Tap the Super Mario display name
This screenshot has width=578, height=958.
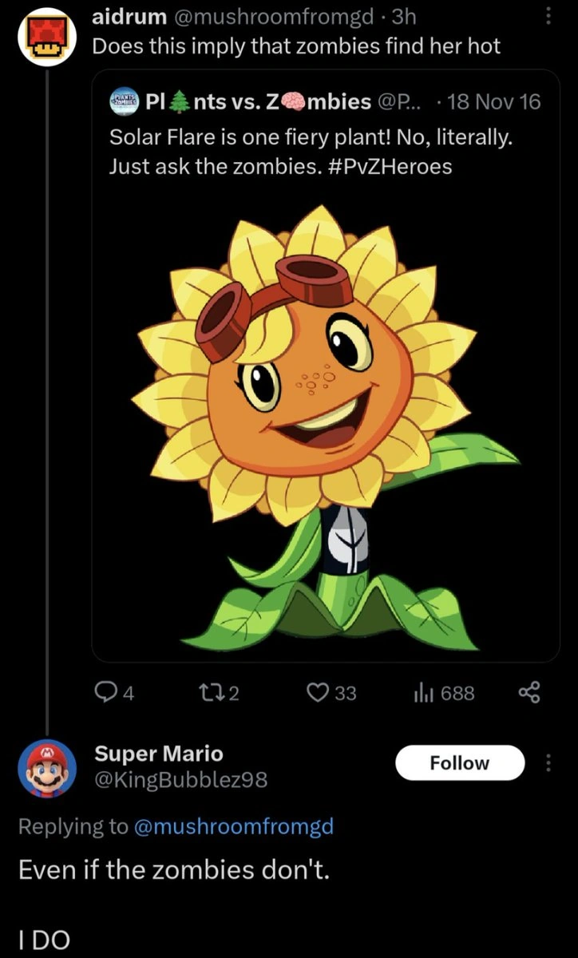point(159,753)
